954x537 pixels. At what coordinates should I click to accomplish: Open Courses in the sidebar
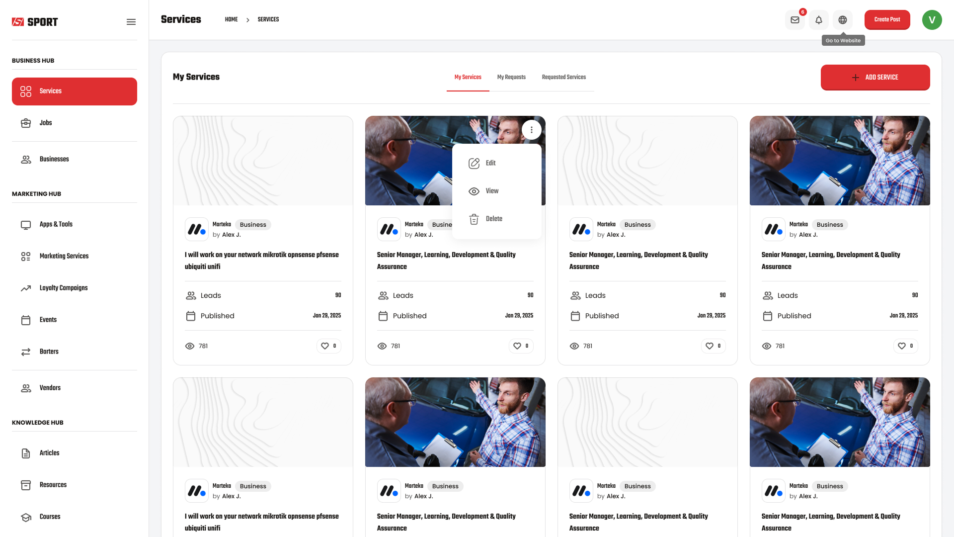coord(75,517)
